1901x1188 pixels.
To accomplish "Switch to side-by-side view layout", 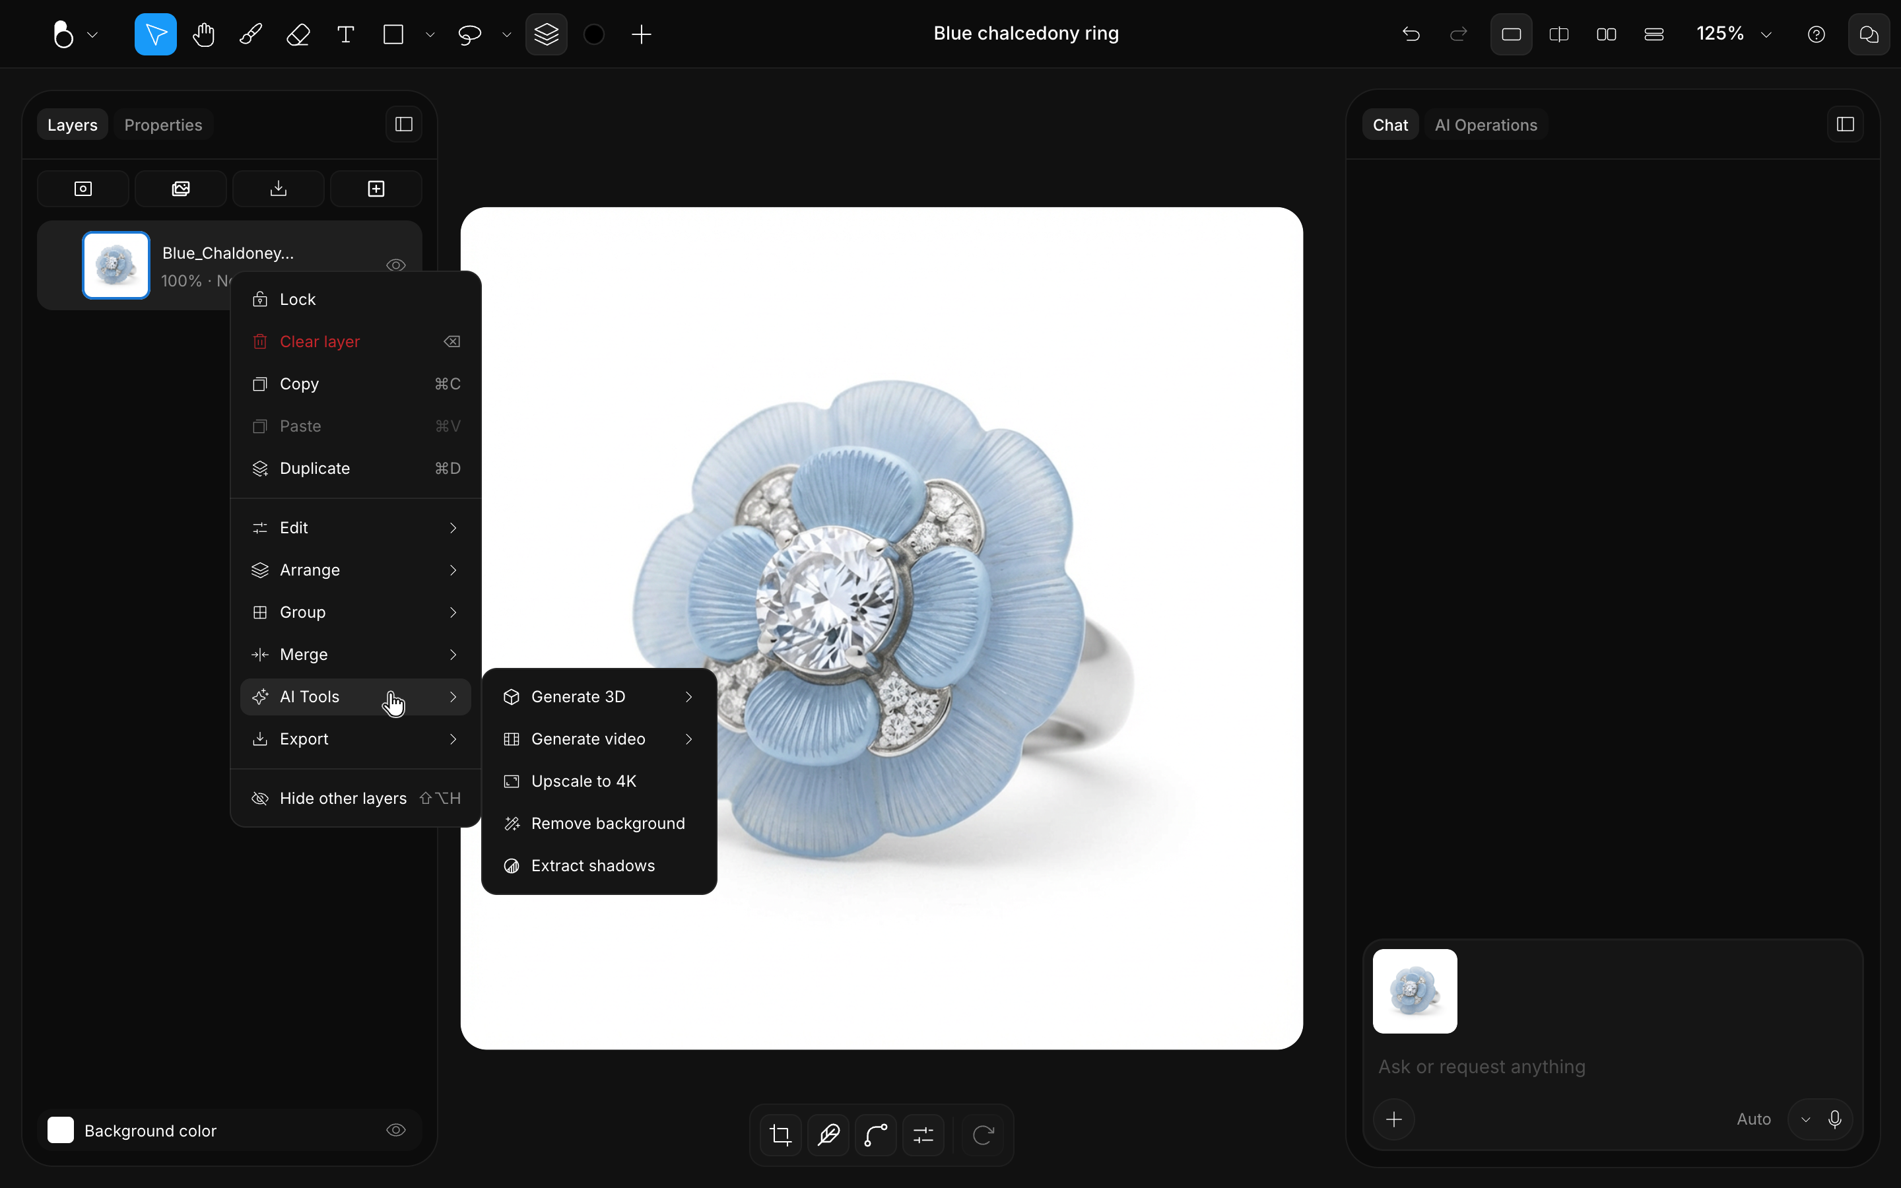I will pyautogui.click(x=1607, y=34).
